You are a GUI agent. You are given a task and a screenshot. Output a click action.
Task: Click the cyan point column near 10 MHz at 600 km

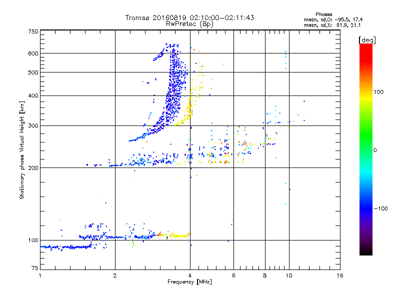(285, 60)
